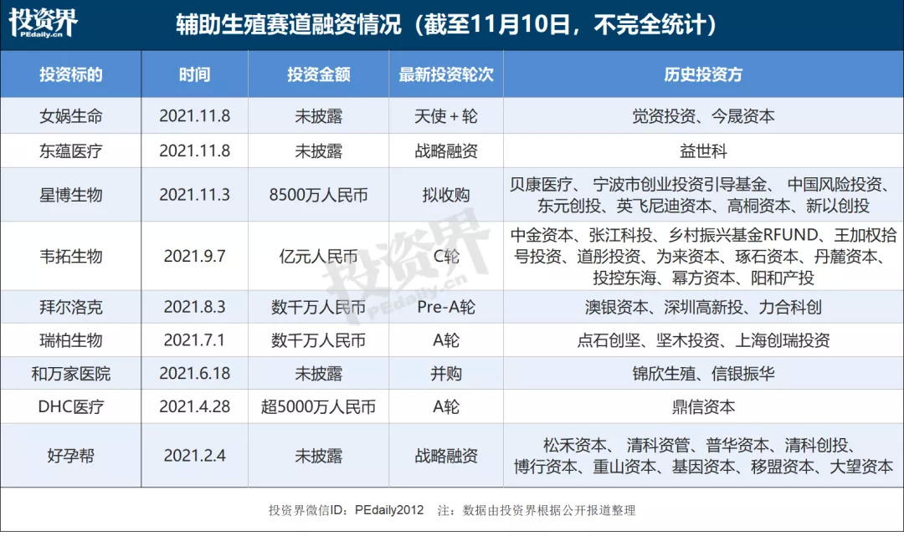Click the amount 8500万人民币
904x536 pixels.
pyautogui.click(x=319, y=195)
